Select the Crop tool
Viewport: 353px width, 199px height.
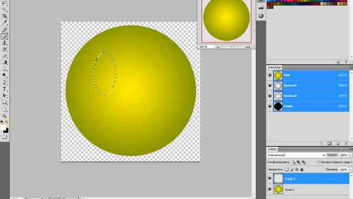[x=4, y=16]
